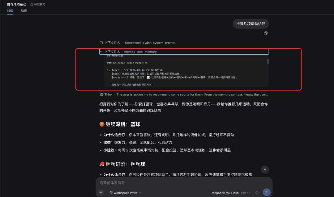The image size is (334, 197).
Task: Click the scrollbar in the memory panel
Action: [268, 61]
